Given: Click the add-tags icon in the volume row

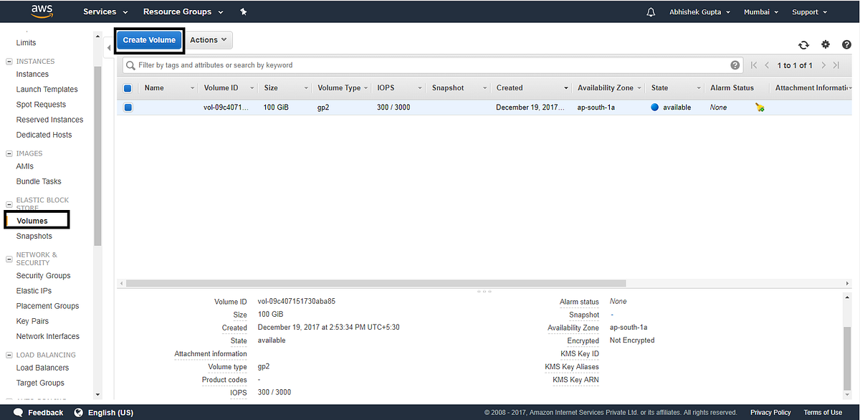Looking at the screenshot, I should point(760,107).
